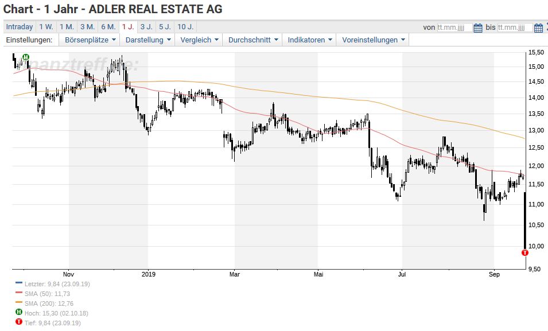Click the '13,00' y-axis price label

pos(536,130)
